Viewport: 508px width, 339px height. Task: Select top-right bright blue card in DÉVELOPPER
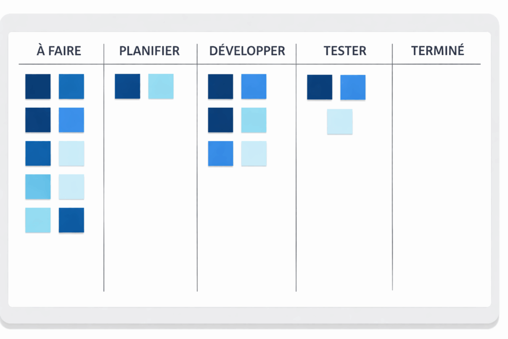[254, 86]
